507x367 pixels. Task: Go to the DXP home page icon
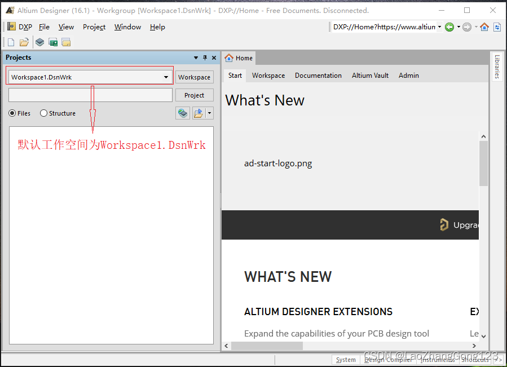(484, 27)
